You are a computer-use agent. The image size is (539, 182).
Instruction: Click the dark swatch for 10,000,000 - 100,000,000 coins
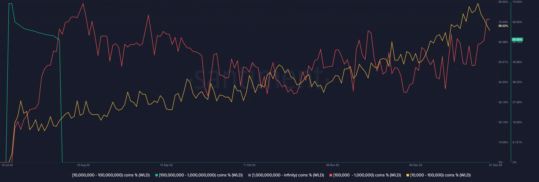click(70, 175)
